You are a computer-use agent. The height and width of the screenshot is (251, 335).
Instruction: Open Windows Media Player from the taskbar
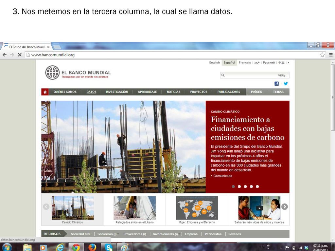point(43,248)
